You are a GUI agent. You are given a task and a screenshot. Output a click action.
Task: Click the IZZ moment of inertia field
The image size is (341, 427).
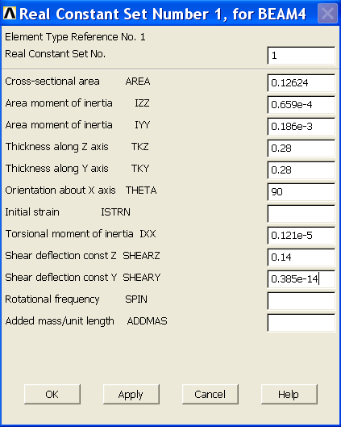(301, 105)
